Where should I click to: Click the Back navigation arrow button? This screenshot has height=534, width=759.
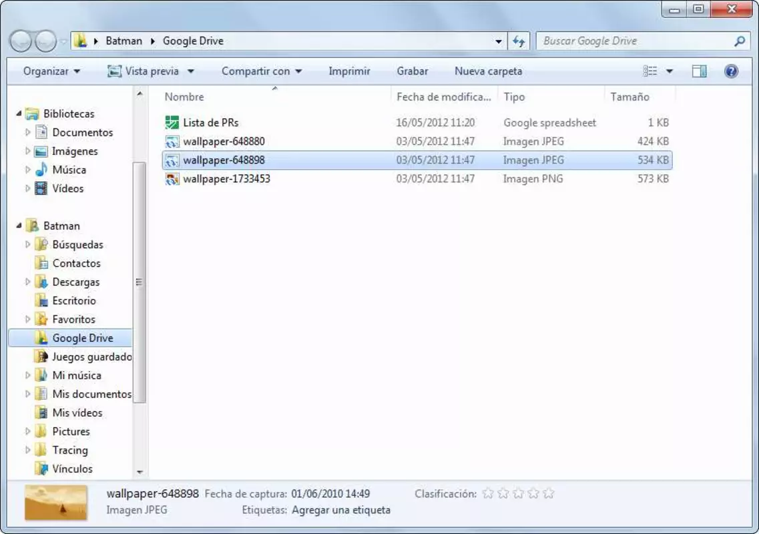pos(21,41)
